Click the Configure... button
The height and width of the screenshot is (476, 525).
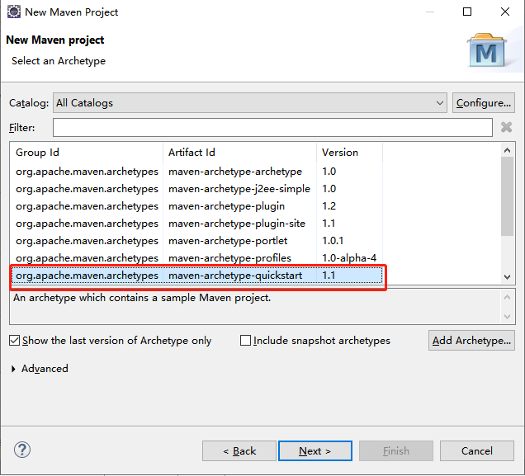pyautogui.click(x=483, y=103)
